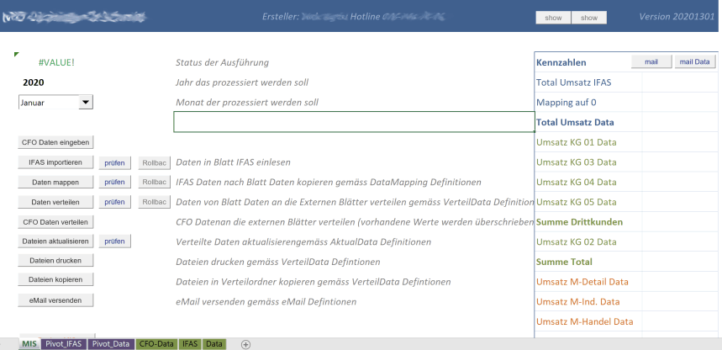Click the Dateien drucken button
Viewport: 722px width, 350px height.
click(55, 261)
